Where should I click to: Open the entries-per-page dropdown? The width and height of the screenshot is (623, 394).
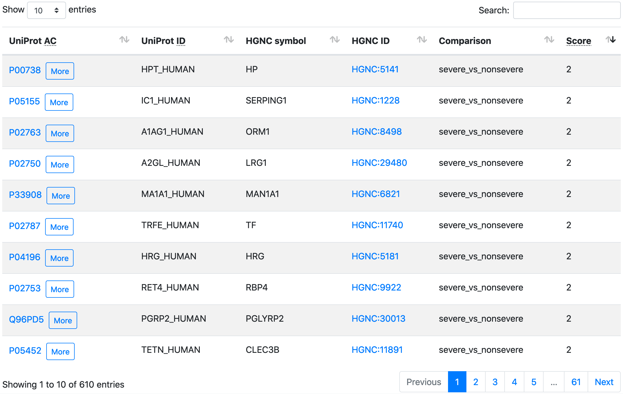47,10
